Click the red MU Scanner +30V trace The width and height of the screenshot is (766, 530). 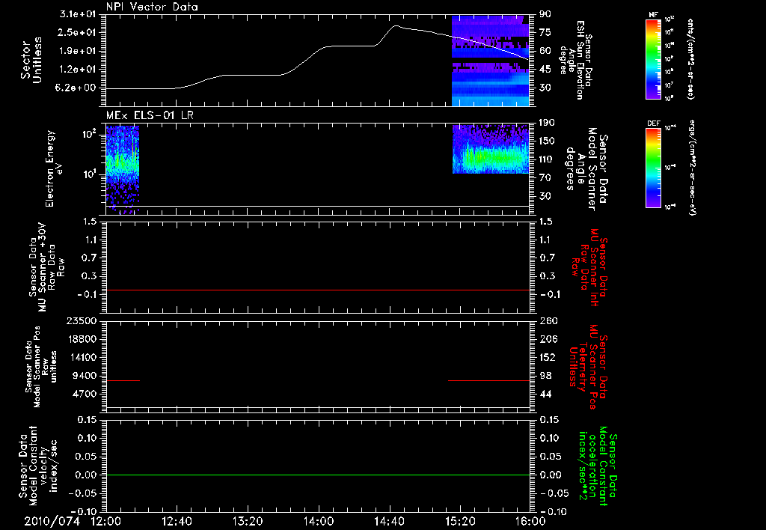317,290
